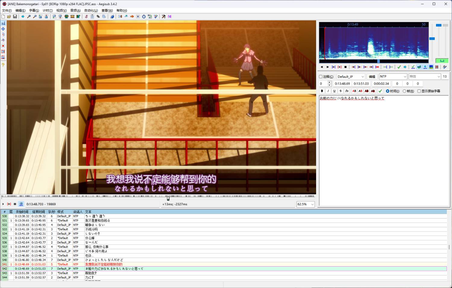Image resolution: width=452 pixels, height=288 pixels.
Task: Open the Shift Times toolbar icon
Action: (x=120, y=17)
